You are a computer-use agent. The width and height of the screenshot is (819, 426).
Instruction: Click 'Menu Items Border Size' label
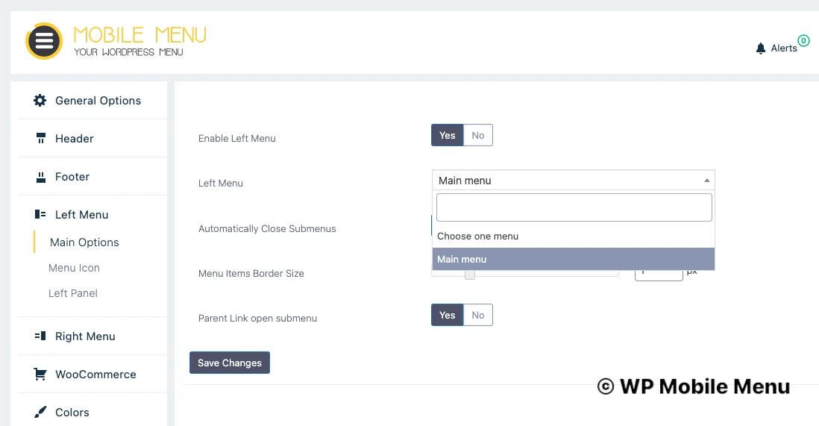[251, 273]
